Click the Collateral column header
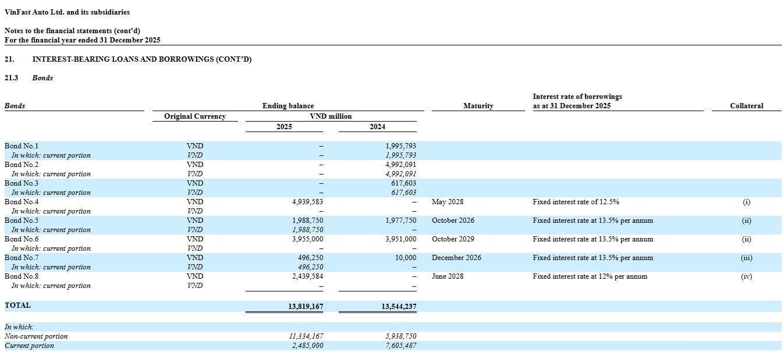This screenshot has height=352, width=784. (747, 106)
